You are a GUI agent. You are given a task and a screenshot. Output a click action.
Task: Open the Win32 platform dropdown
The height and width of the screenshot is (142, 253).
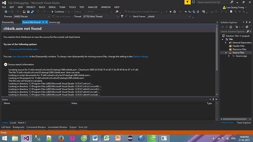(97, 12)
